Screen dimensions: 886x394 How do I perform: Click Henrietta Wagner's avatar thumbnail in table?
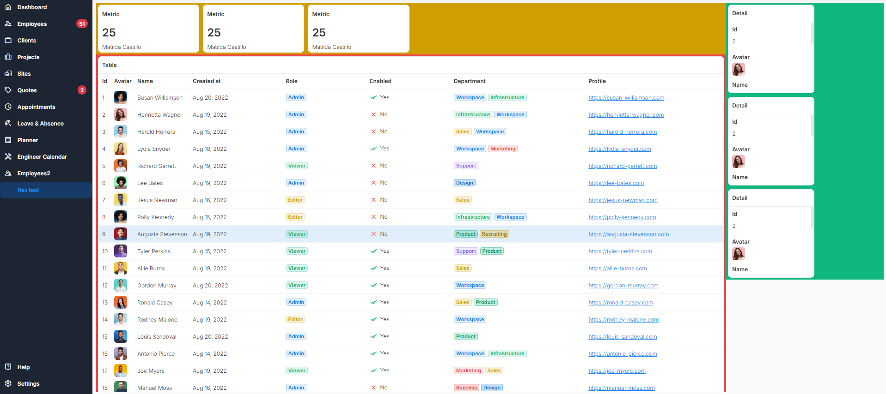click(121, 115)
